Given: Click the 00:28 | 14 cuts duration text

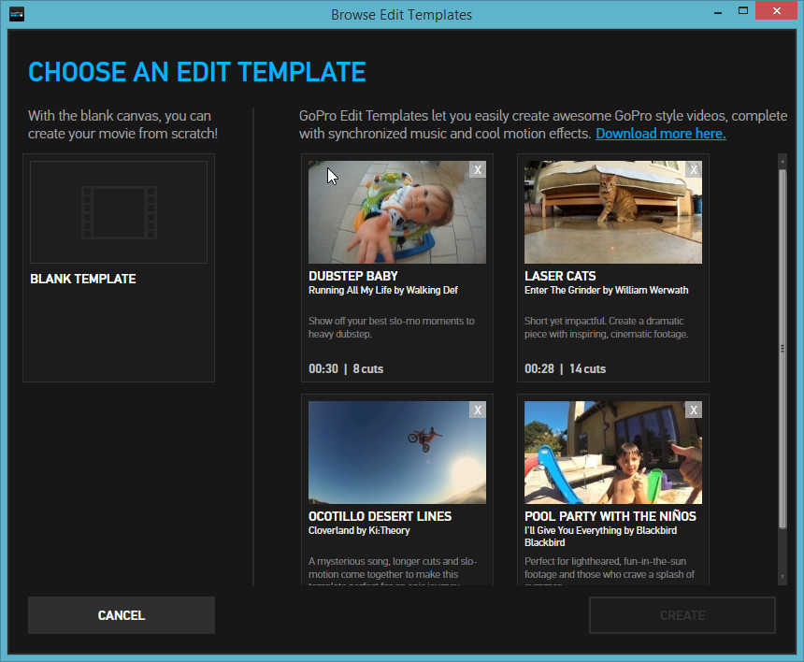Looking at the screenshot, I should pyautogui.click(x=565, y=368).
